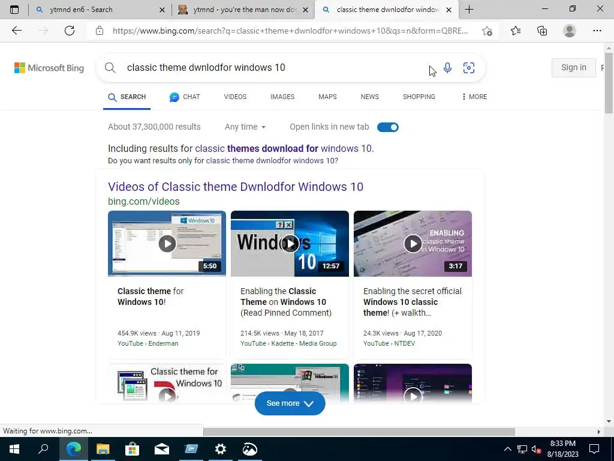Click the YouTube › Enderman source text
Viewport: 614px width, 461px height.
pyautogui.click(x=148, y=343)
